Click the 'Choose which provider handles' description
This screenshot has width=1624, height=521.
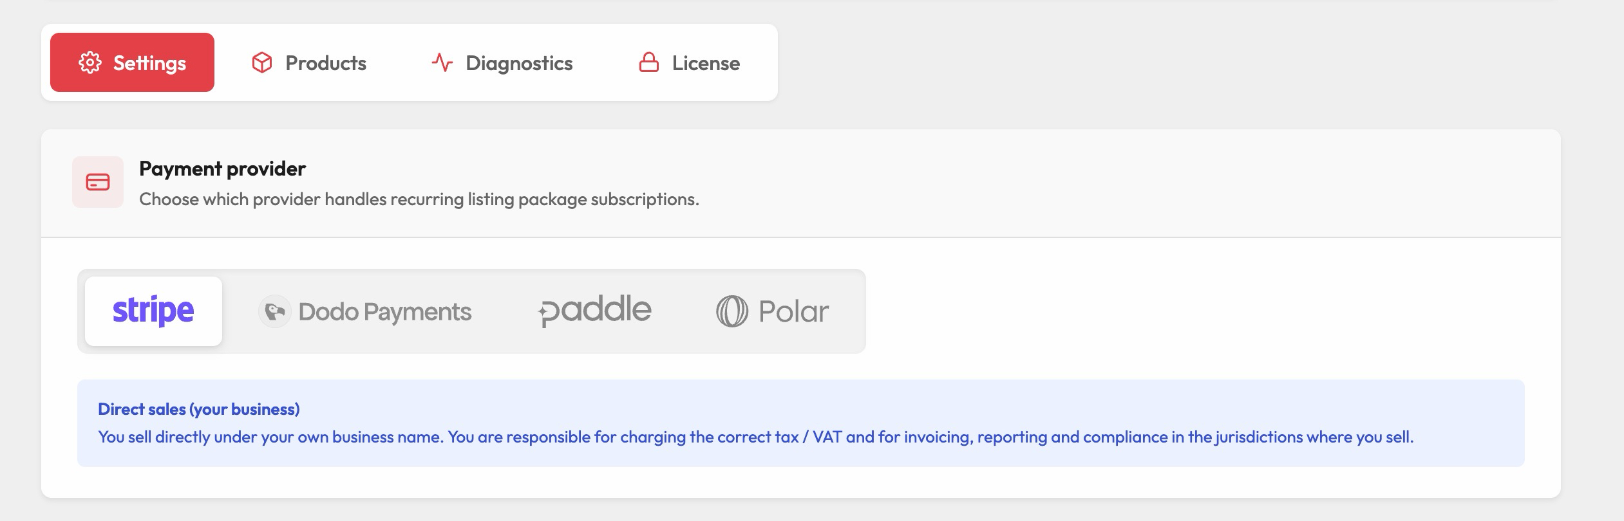[x=419, y=199]
